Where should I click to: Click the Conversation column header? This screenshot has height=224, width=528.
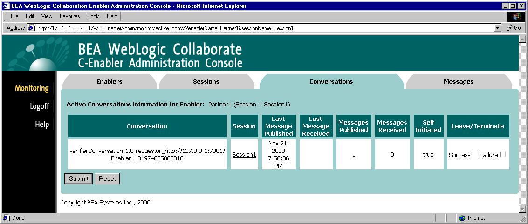click(147, 126)
